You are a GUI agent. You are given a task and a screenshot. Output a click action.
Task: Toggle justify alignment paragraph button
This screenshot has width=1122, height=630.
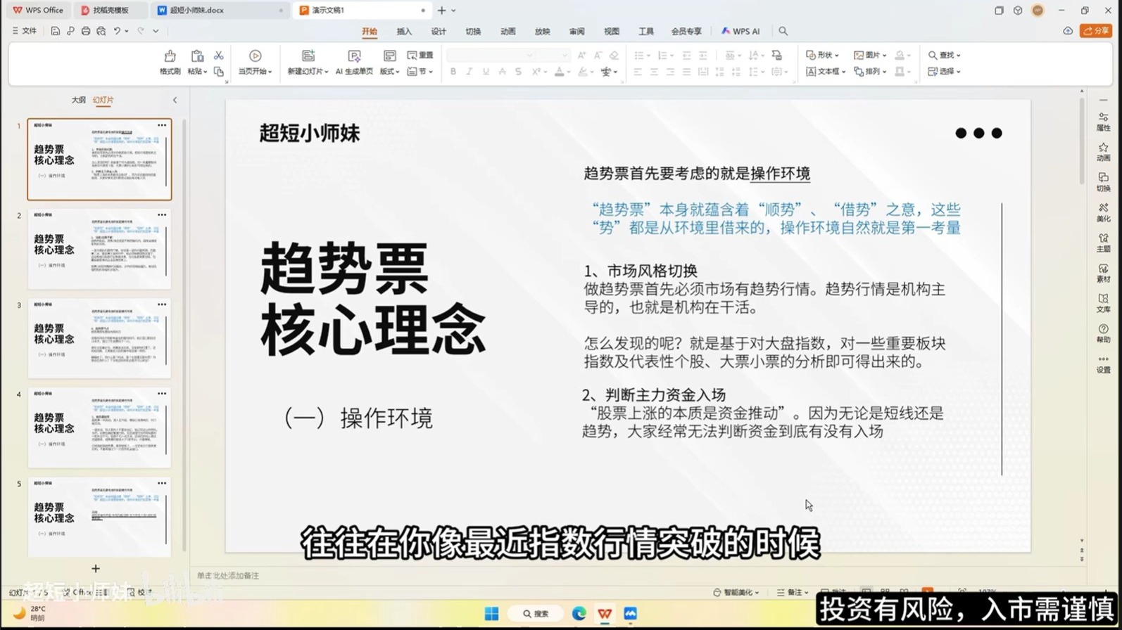[x=686, y=72]
